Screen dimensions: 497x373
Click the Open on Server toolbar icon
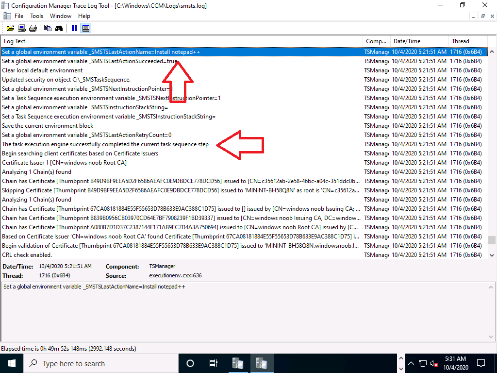(21, 28)
